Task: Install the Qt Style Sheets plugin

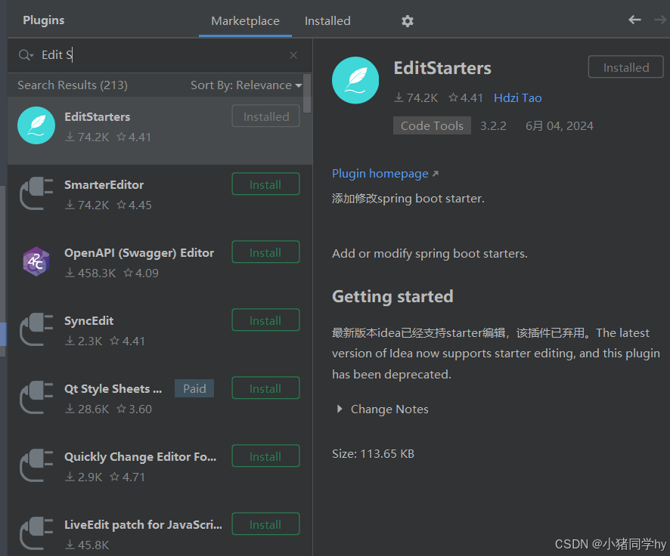Action: pyautogui.click(x=265, y=388)
